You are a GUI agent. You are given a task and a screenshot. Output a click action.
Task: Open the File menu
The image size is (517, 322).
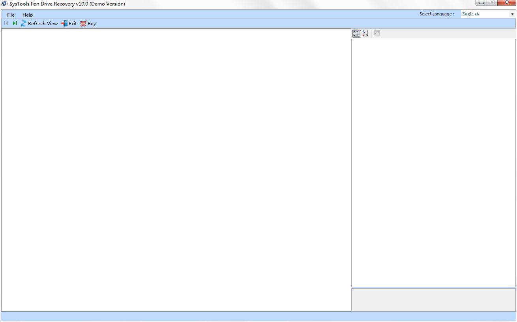[x=11, y=15]
